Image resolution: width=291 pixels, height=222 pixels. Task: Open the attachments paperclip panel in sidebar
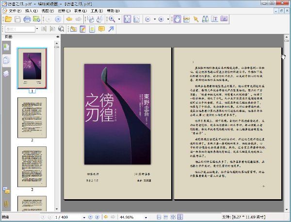click(x=6, y=204)
